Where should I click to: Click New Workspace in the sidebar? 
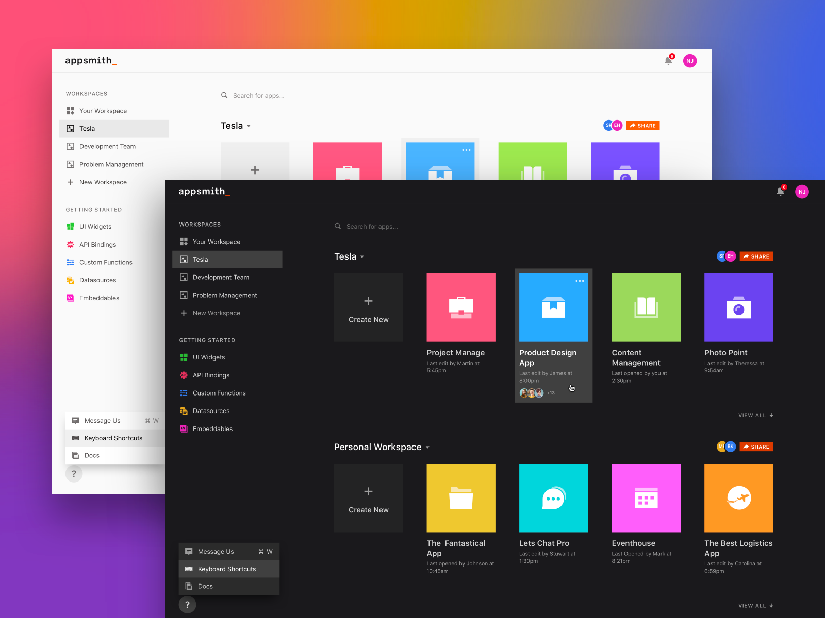(216, 313)
